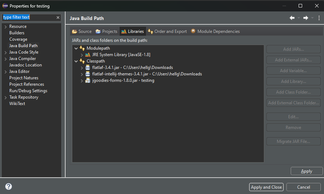
Task: Click the help question mark icon
Action: click(9, 186)
